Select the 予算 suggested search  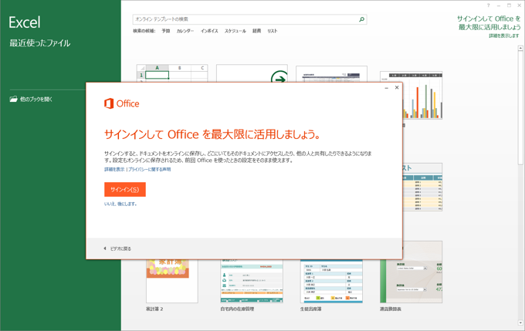[166, 31]
